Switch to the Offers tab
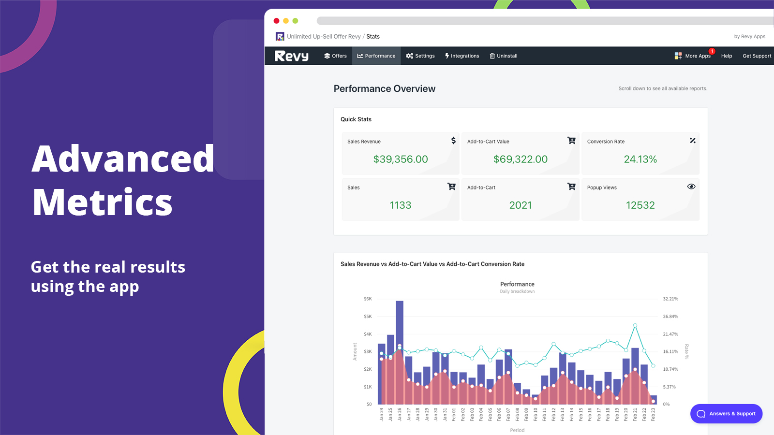Viewport: 774px width, 435px height. [335, 56]
